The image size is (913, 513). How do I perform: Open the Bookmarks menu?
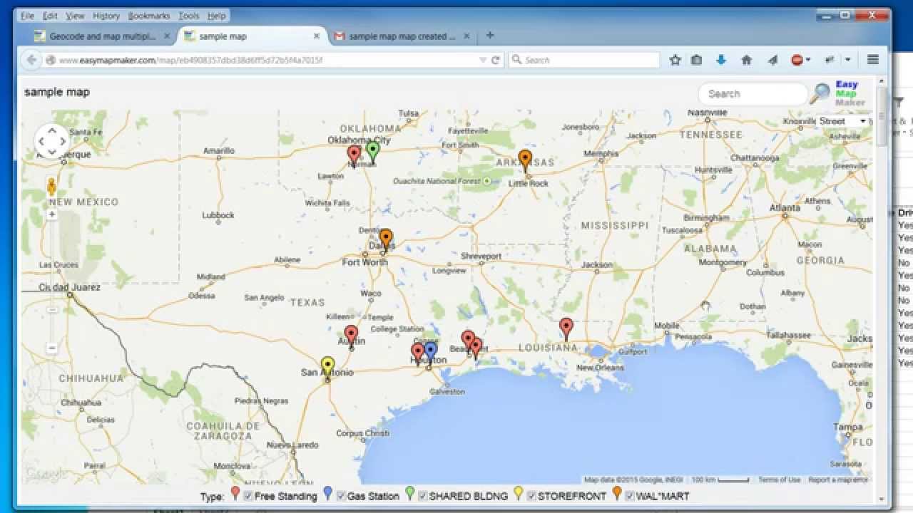pyautogui.click(x=148, y=15)
